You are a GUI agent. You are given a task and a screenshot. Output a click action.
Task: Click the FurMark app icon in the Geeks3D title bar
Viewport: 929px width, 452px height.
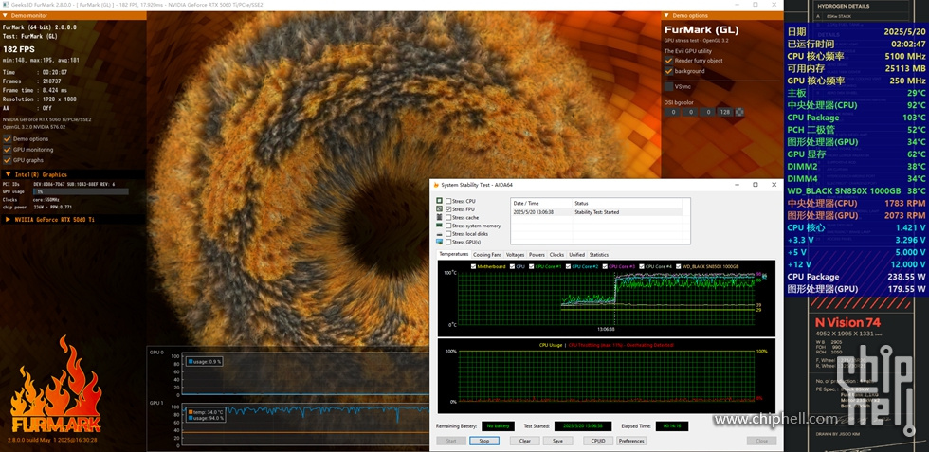[6, 5]
